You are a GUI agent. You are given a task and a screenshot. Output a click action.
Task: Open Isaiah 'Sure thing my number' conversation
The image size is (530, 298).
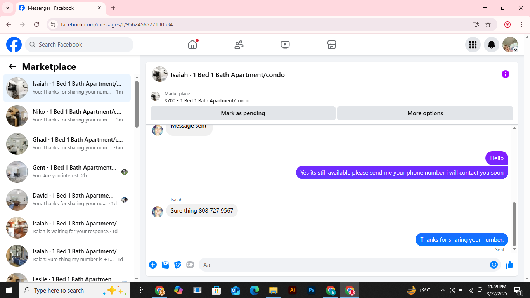(67, 256)
